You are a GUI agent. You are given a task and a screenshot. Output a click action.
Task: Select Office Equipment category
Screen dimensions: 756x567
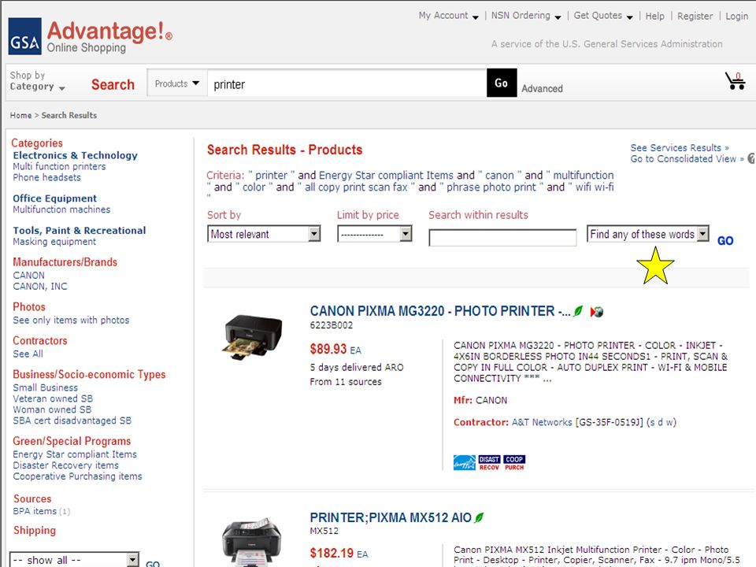[54, 198]
